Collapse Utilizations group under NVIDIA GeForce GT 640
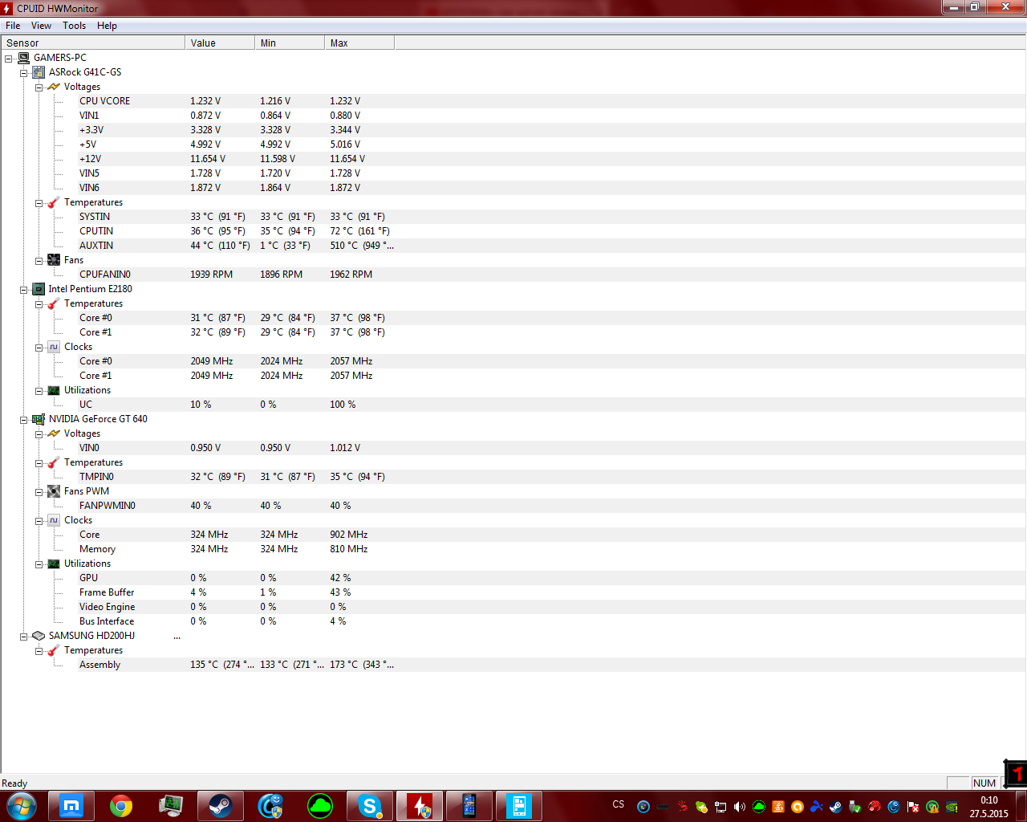This screenshot has height=822, width=1027. [39, 564]
